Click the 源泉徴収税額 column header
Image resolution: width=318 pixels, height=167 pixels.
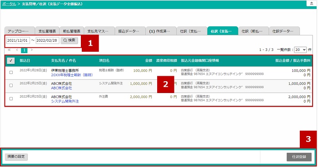click(167, 61)
